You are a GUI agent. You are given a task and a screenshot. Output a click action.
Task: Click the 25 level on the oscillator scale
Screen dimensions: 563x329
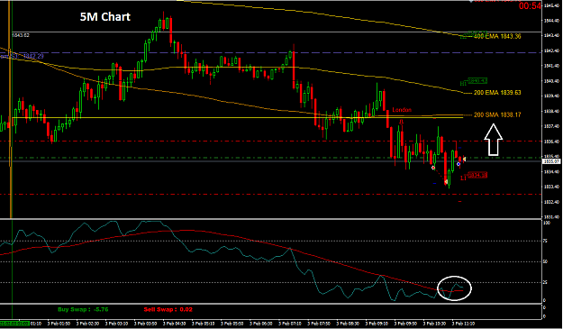[x=546, y=283]
